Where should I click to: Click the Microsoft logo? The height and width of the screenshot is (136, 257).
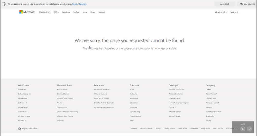click(27, 12)
